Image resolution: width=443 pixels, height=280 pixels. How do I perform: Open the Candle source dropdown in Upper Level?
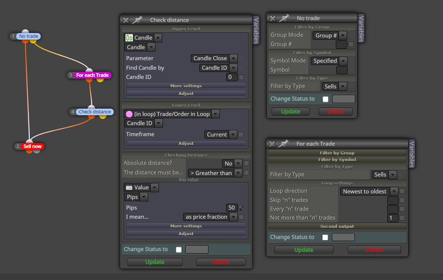pyautogui.click(x=158, y=38)
